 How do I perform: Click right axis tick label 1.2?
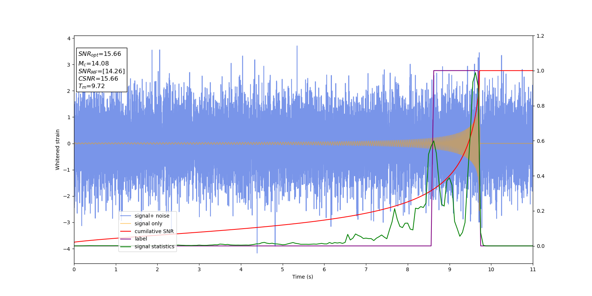[x=540, y=36]
